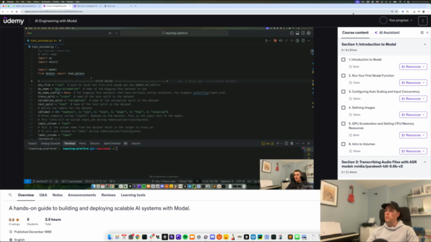Open the Notes tab
Viewport: 431px width, 242px height.
click(57, 195)
